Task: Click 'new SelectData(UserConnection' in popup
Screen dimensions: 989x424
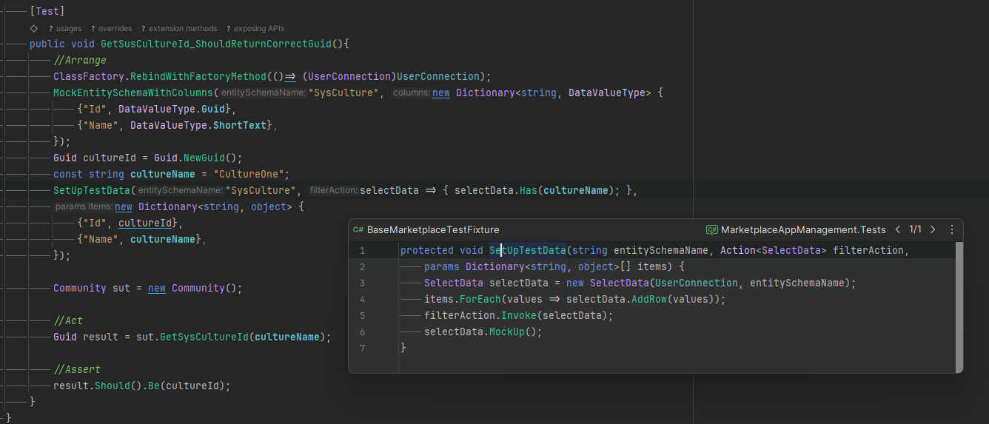Action: [x=652, y=283]
